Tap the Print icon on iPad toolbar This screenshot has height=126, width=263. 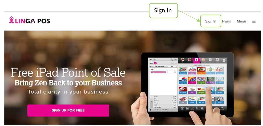click(187, 108)
